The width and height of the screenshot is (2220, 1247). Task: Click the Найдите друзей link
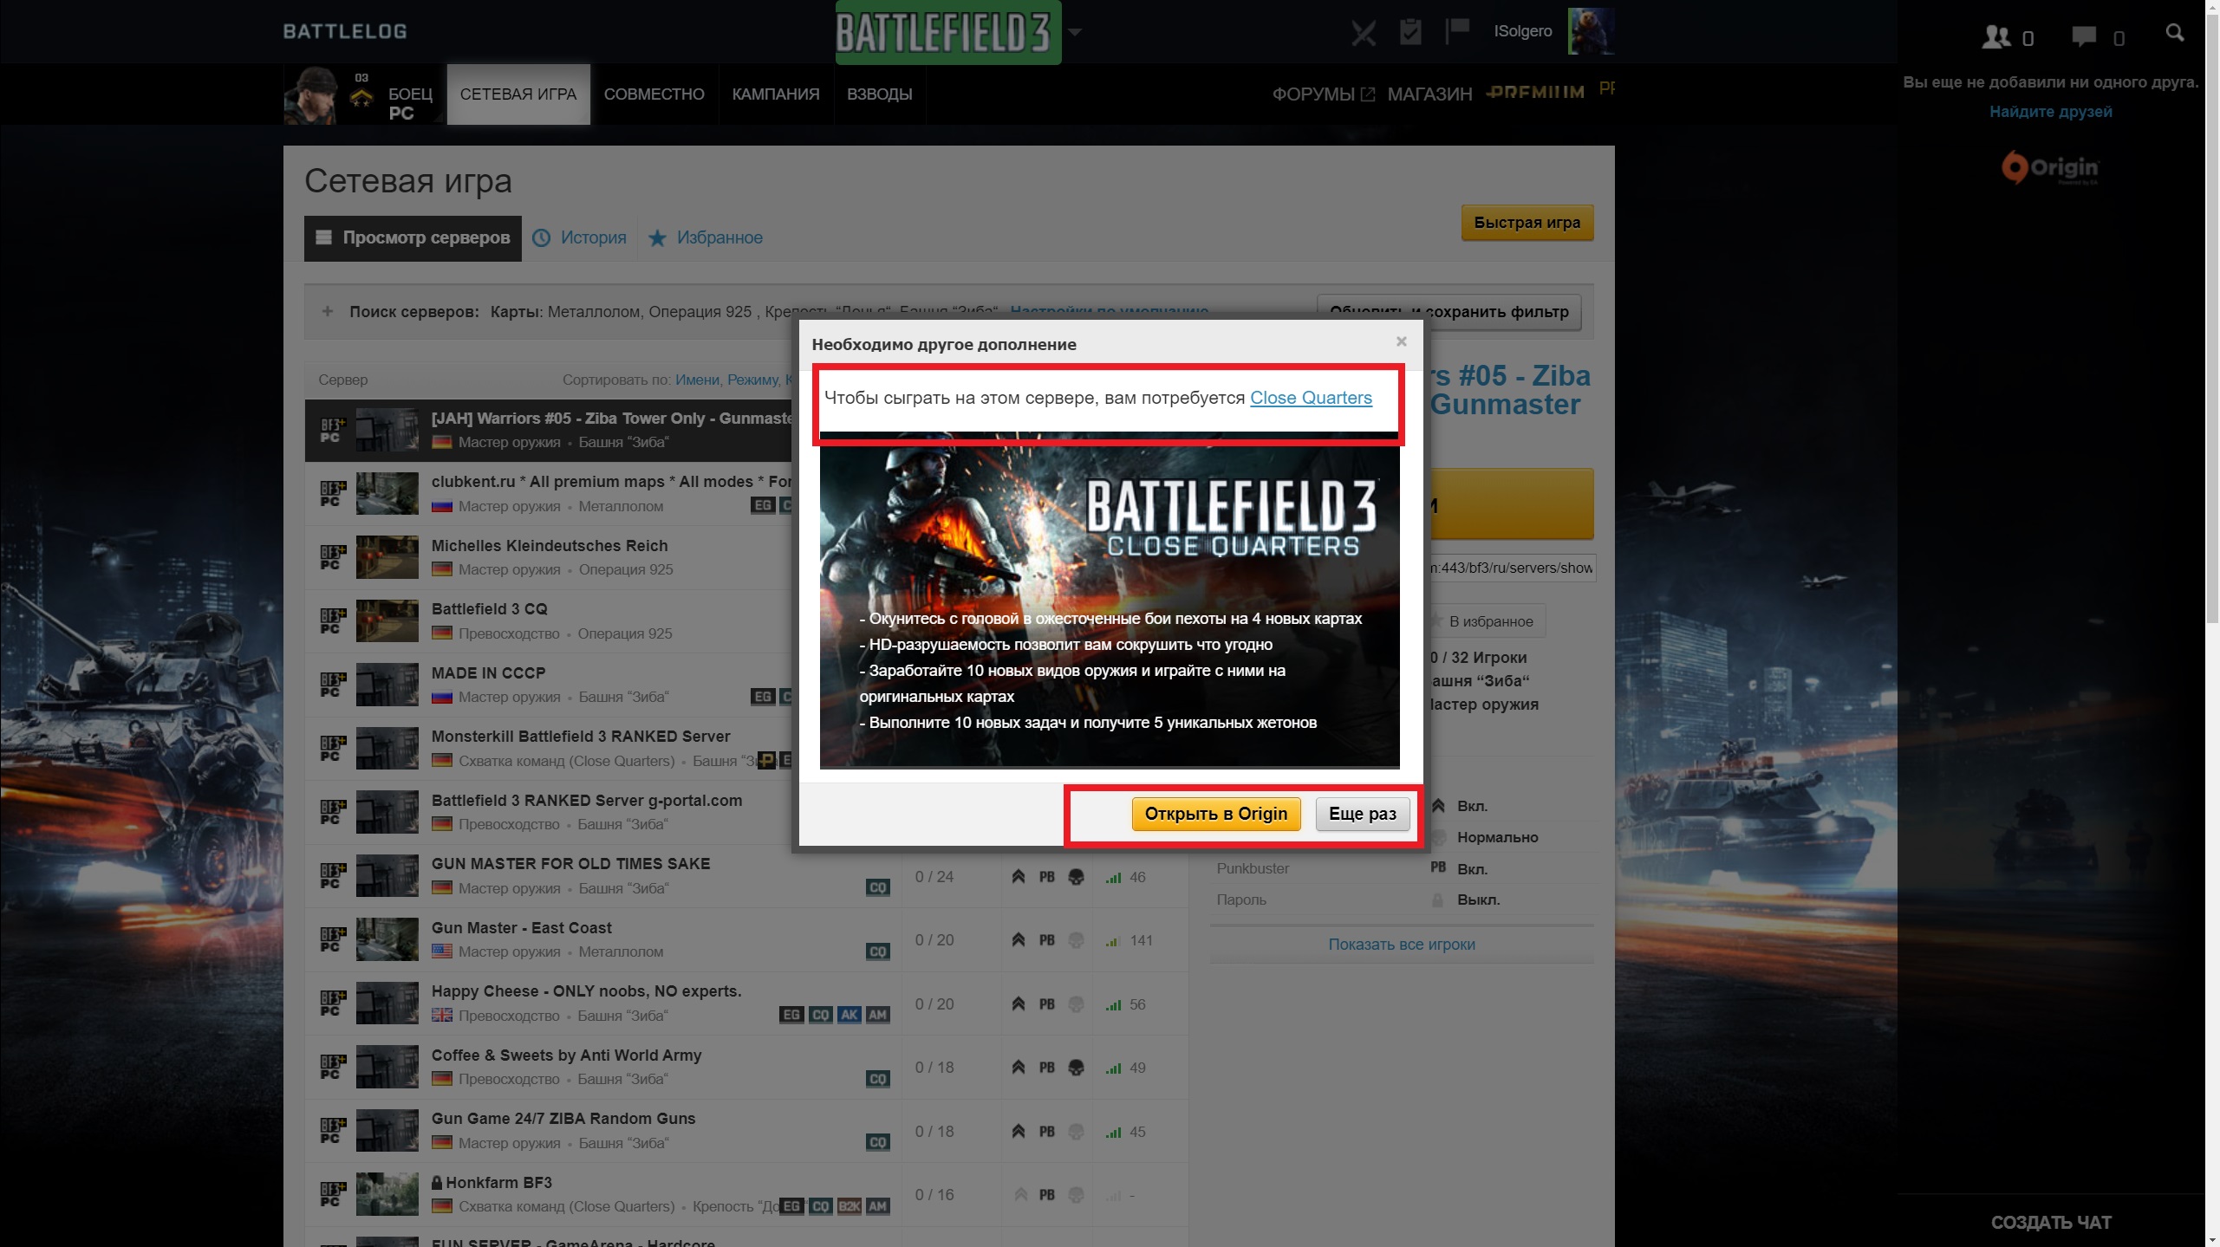click(x=2050, y=112)
